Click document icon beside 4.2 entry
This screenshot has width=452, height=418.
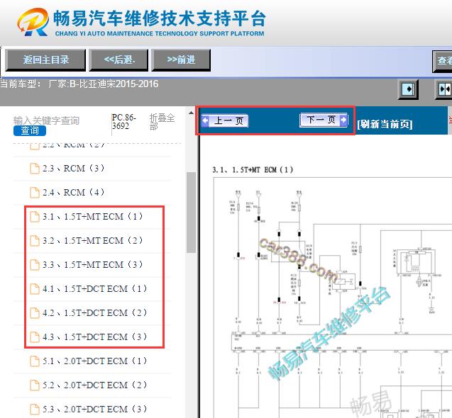[35, 313]
